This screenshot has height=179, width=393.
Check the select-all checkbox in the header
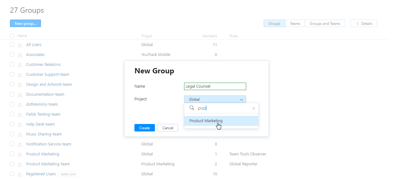[x=12, y=36]
